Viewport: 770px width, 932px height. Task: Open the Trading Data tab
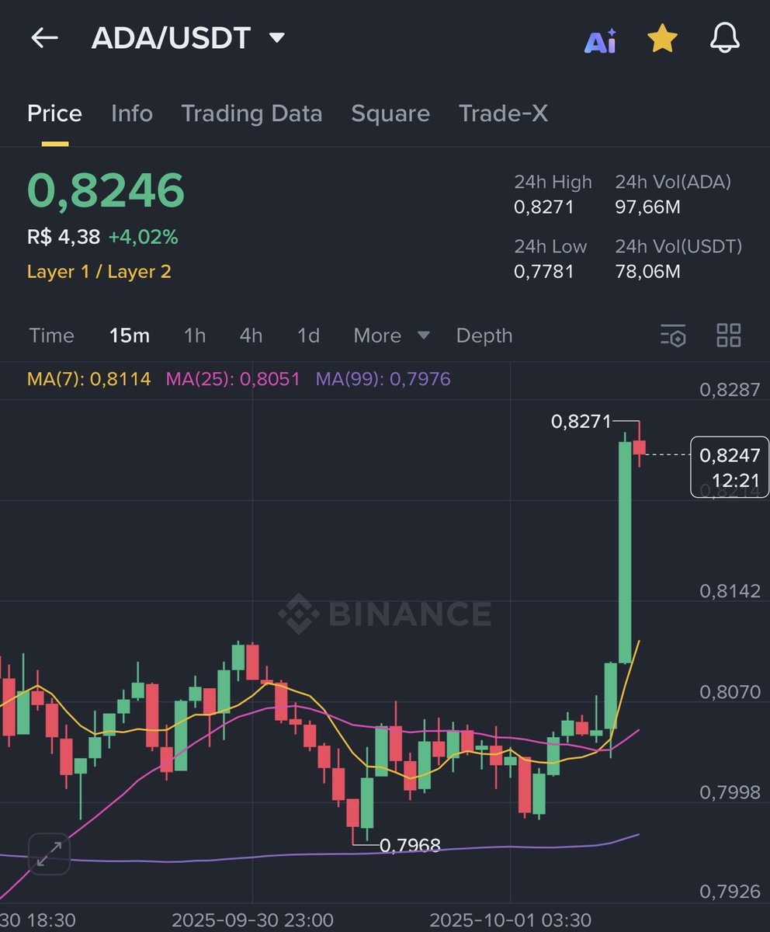[x=251, y=113]
